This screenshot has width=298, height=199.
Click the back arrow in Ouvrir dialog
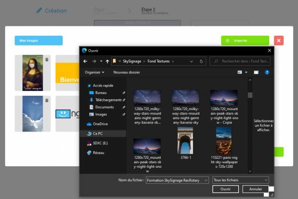click(85, 62)
